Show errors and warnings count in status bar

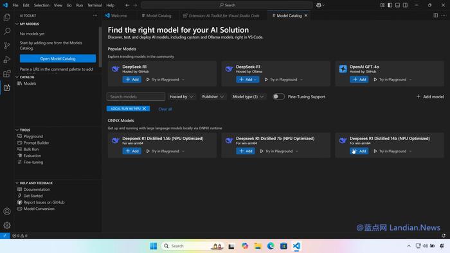tap(20, 236)
